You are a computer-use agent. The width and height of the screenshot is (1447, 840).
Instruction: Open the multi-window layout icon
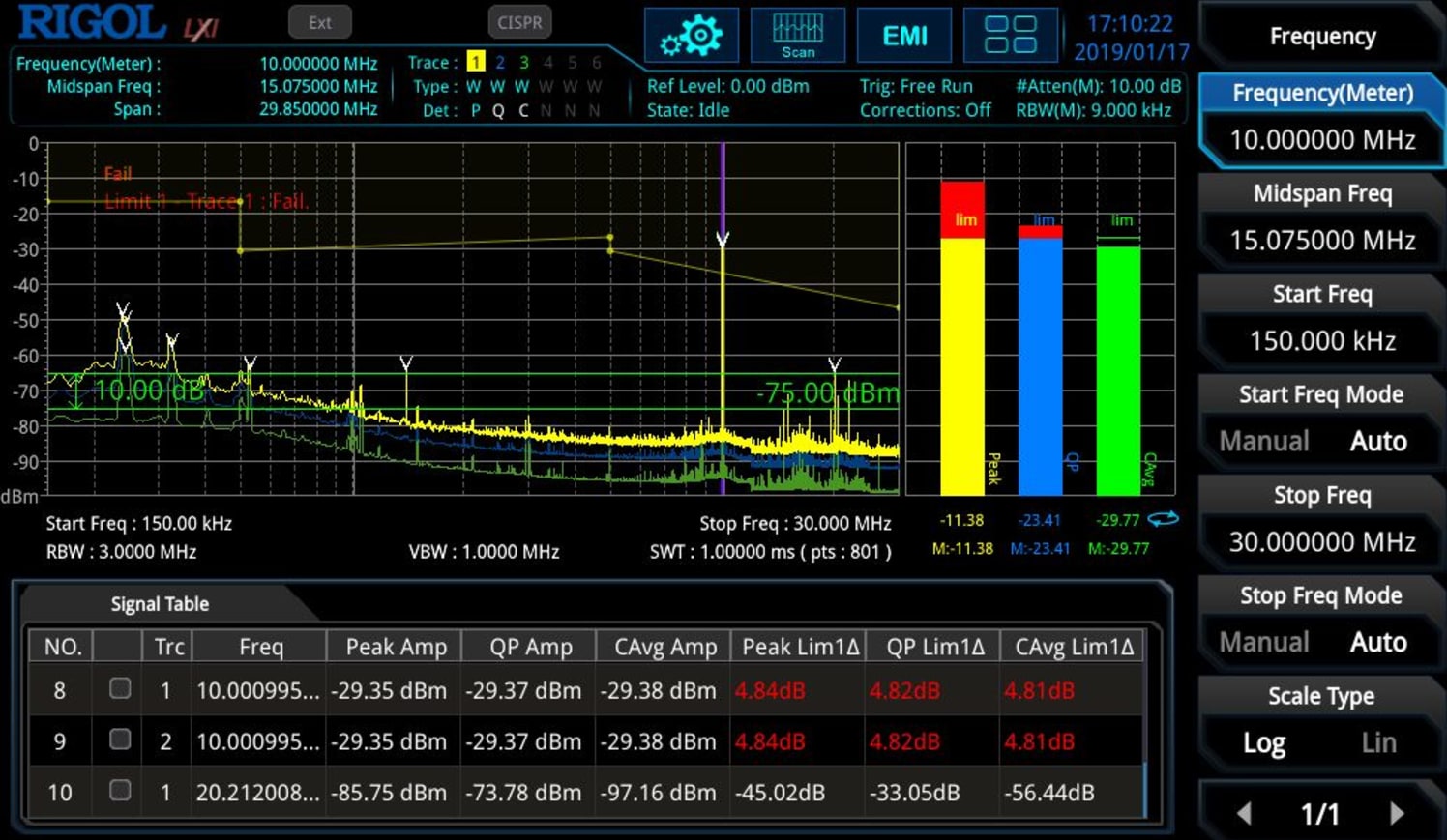[x=1010, y=34]
